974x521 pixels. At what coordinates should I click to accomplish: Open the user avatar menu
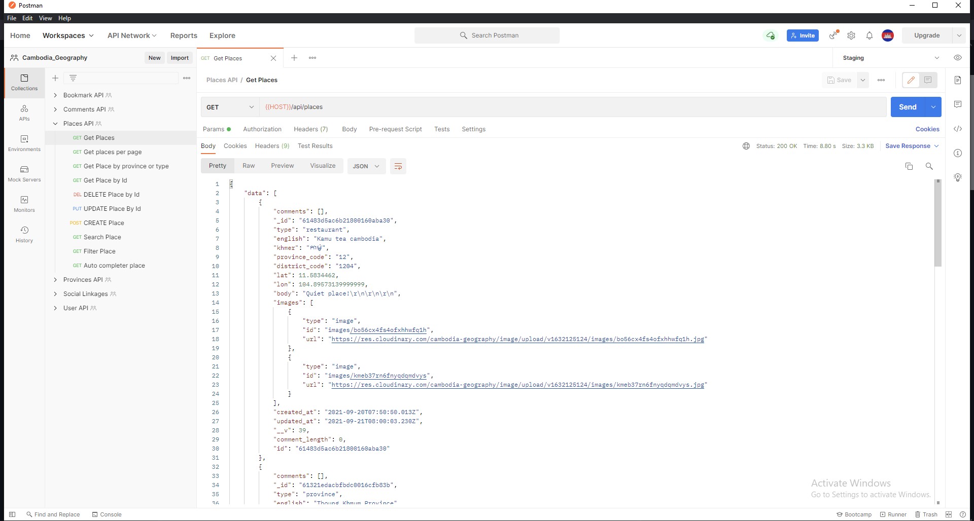(888, 35)
